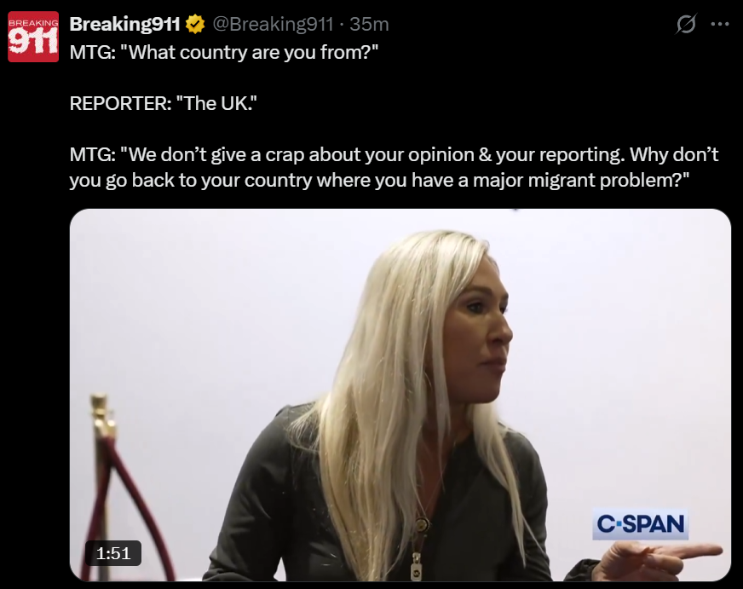Click the 35m timestamp link
Image resolution: width=743 pixels, height=589 pixels.
point(369,24)
